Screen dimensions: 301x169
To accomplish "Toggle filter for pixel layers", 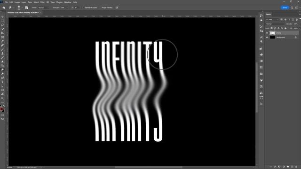I will click(281, 20).
